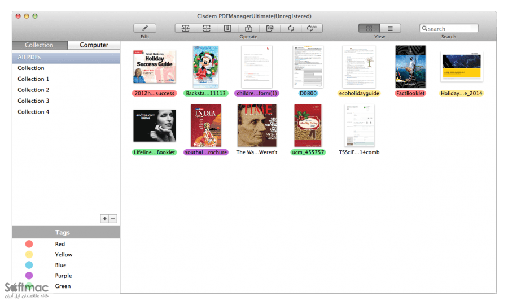Select the FactBooklet PDF thumbnail

[x=410, y=67]
